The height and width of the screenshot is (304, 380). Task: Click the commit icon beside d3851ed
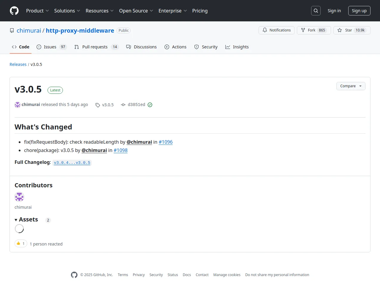(x=123, y=105)
